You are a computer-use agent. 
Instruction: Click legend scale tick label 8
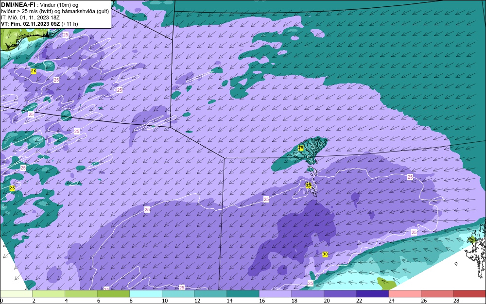[131, 301]
